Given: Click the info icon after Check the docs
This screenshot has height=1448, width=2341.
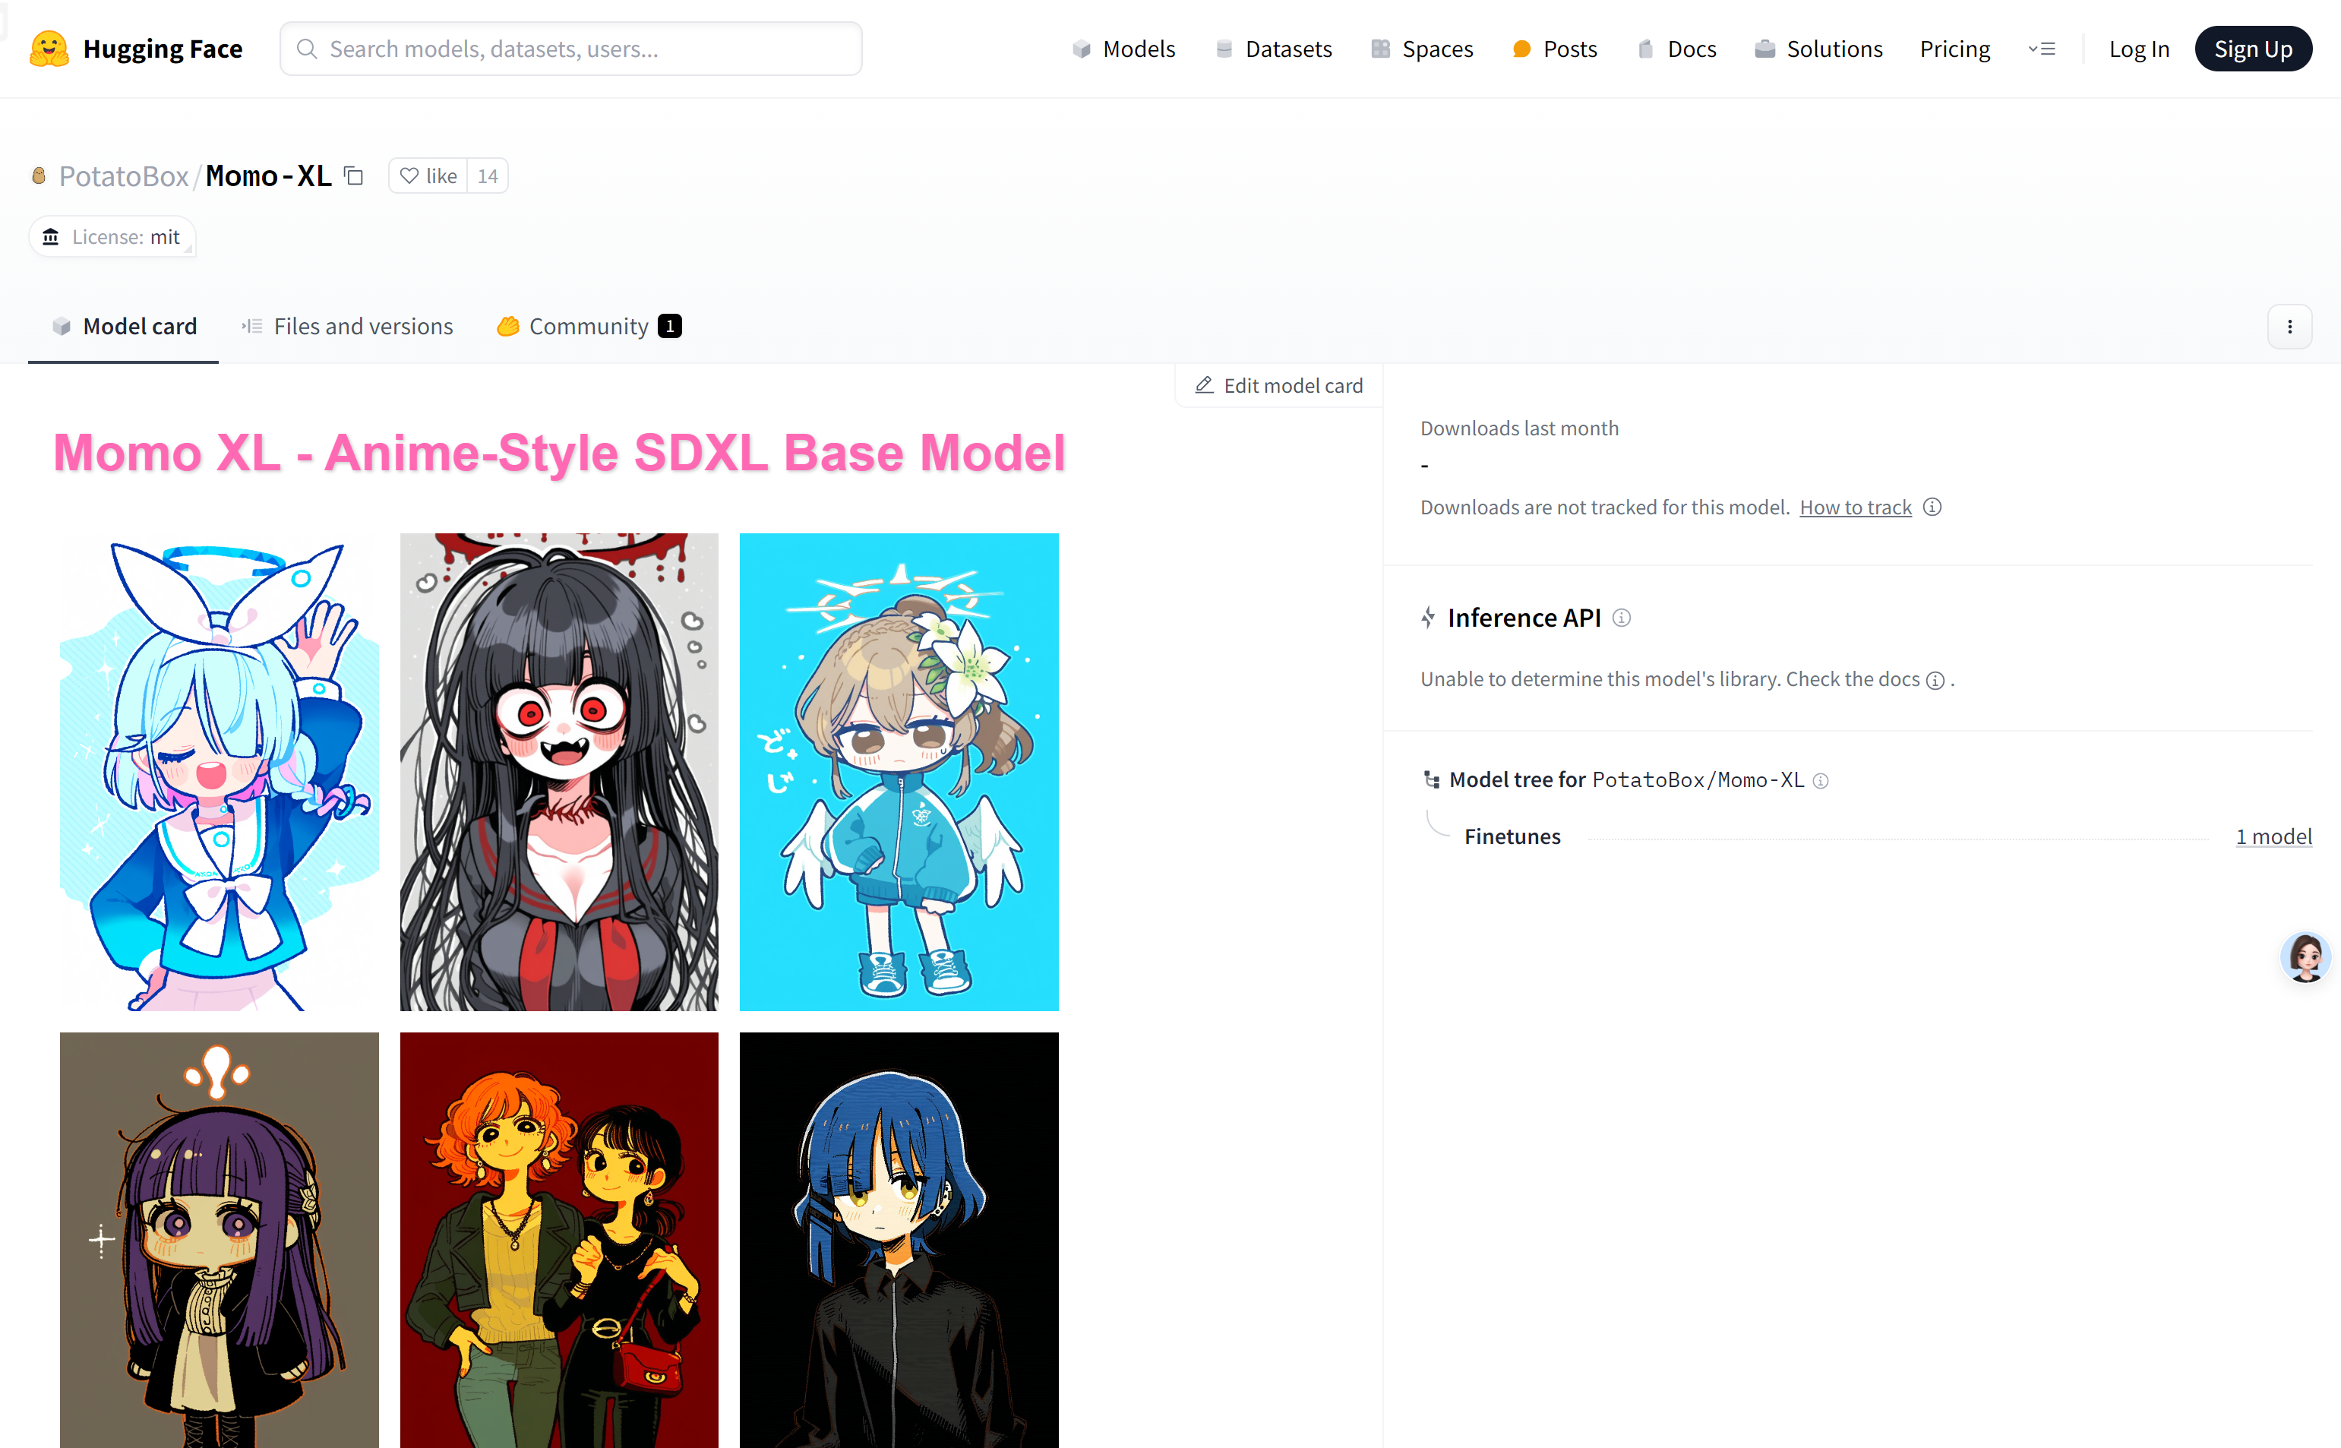Looking at the screenshot, I should click(x=1935, y=680).
